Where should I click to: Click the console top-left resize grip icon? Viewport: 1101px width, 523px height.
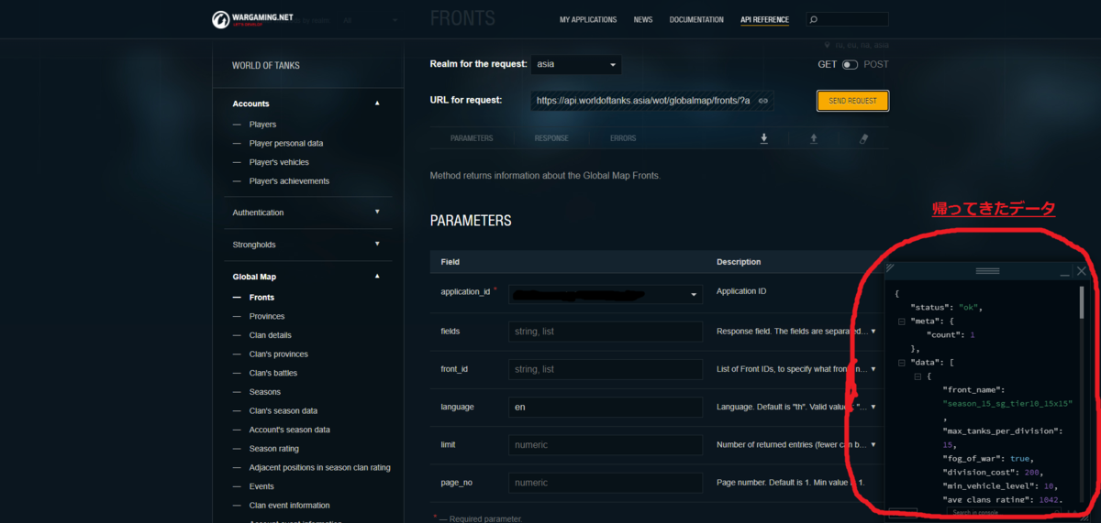891,268
